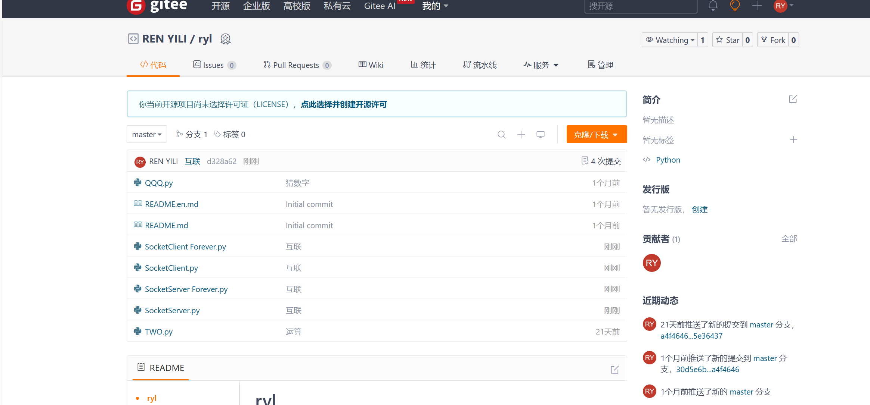Add a tag with the 暂无标签 plus icon

point(793,140)
